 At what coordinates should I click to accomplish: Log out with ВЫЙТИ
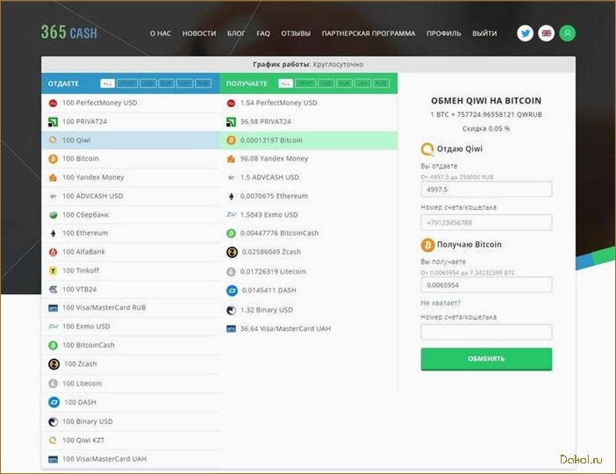(x=484, y=33)
